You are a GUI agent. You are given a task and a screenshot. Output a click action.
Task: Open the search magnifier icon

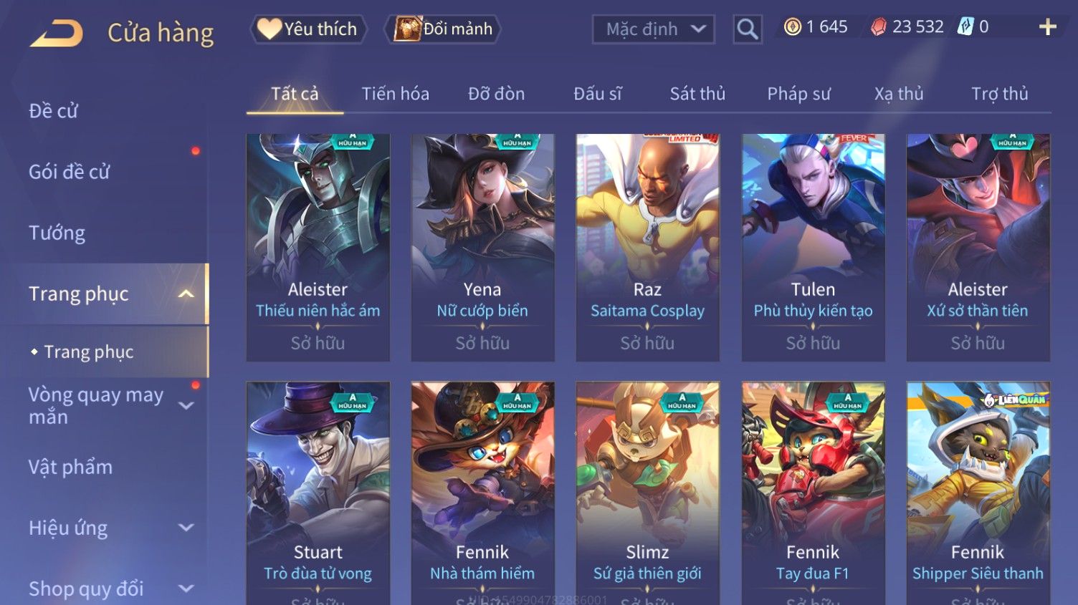point(747,29)
